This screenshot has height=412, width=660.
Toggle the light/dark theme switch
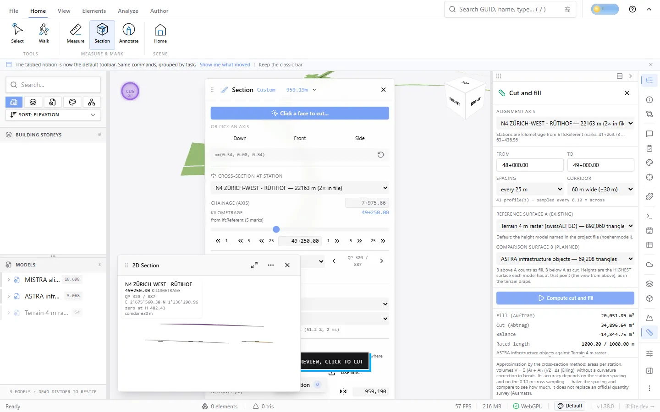(x=605, y=9)
